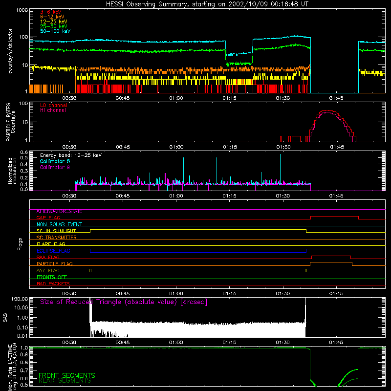
Task: Click the Energy band: 12-25 keV label
Action: click(x=71, y=155)
